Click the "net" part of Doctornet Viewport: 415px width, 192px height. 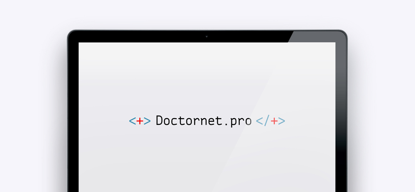pos(211,121)
